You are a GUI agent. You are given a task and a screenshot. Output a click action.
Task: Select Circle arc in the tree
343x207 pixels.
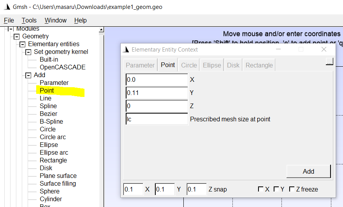click(x=53, y=137)
